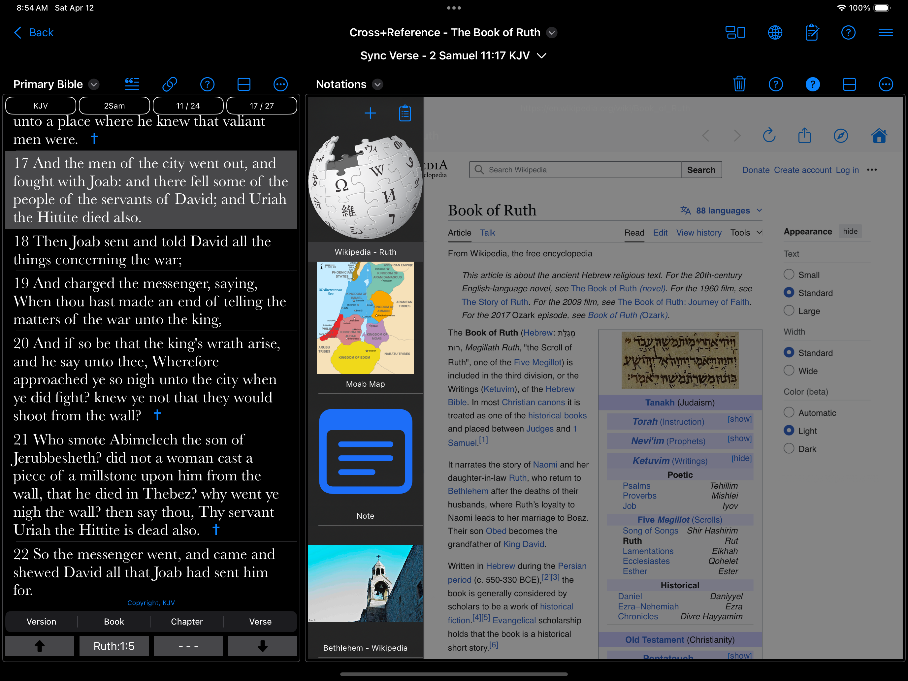The image size is (908, 681).
Task: Open the split-view layout icon in top bar
Action: pos(735,32)
